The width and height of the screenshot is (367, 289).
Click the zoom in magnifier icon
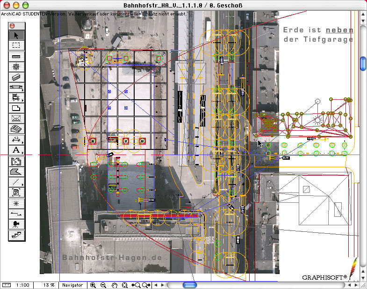93,285
